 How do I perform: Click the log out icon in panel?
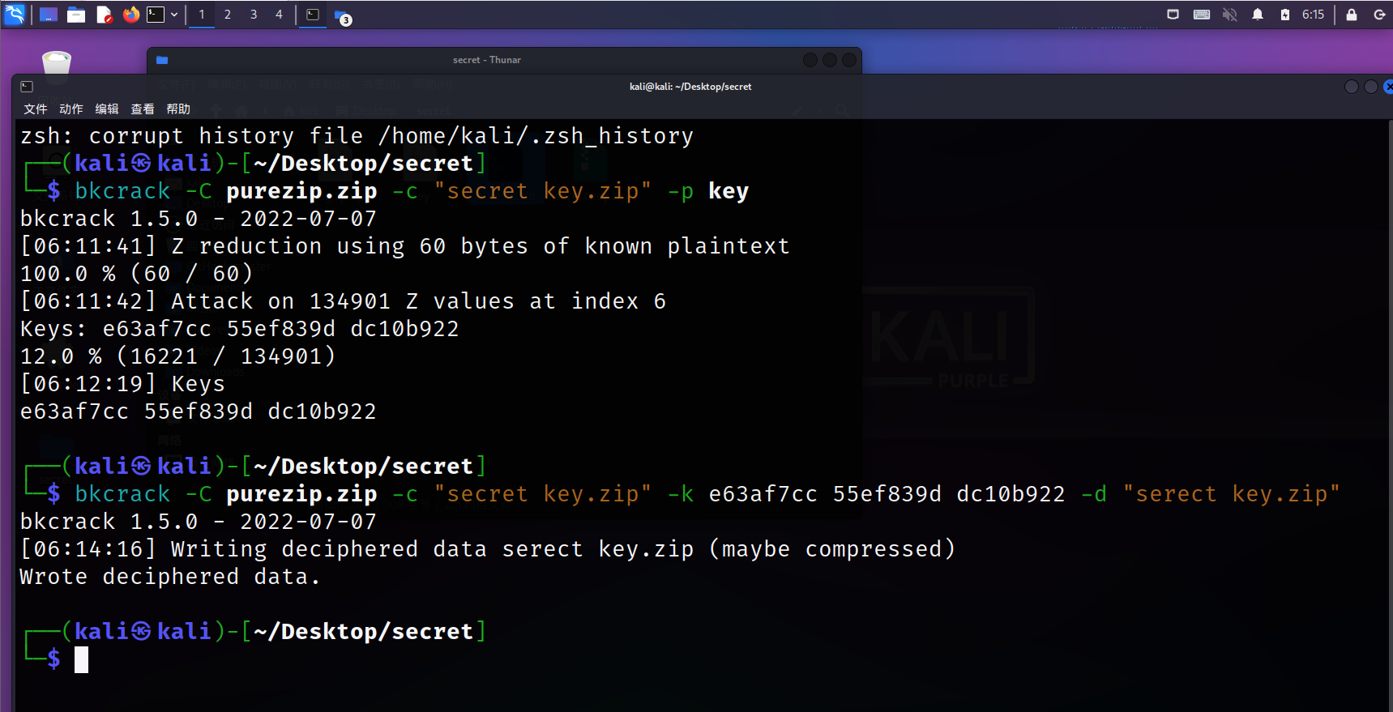[x=1379, y=15]
